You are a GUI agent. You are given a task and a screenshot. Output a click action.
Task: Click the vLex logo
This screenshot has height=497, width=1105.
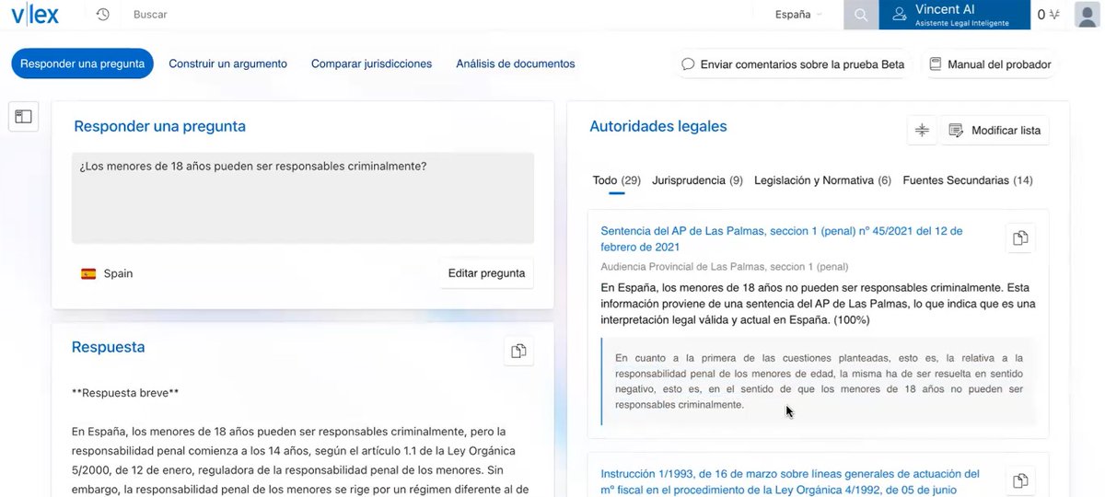(37, 15)
